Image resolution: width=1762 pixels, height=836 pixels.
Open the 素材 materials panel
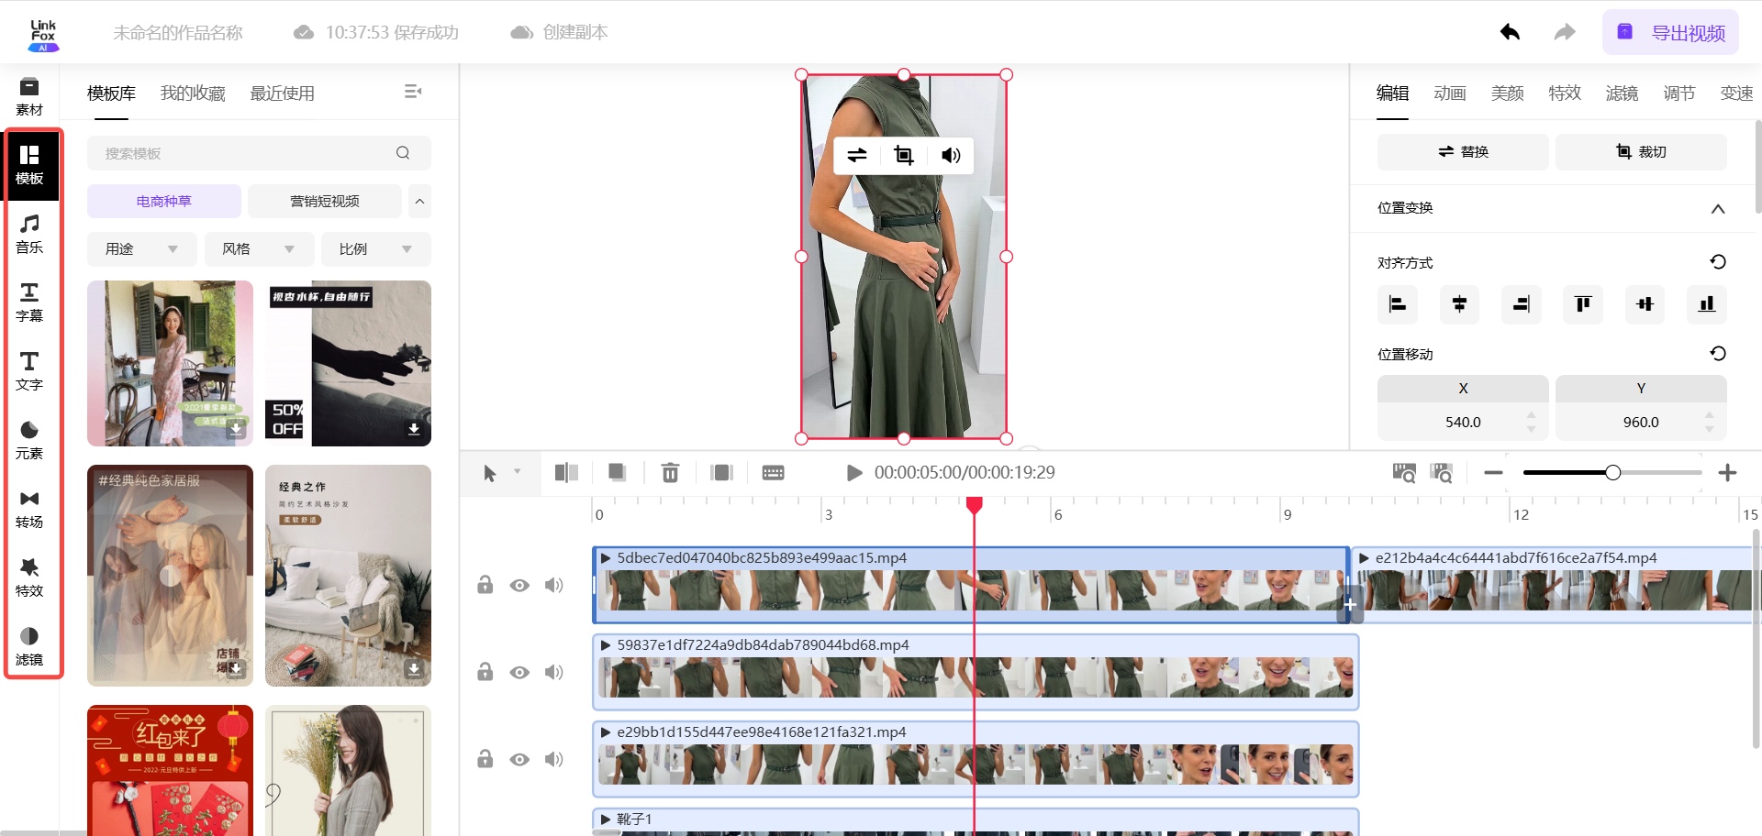tap(29, 96)
